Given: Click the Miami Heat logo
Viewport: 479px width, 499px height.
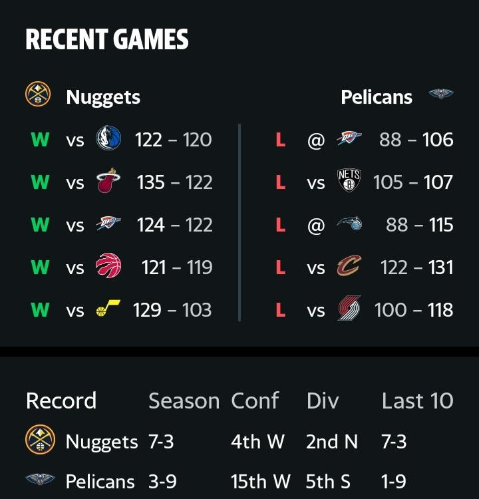Looking at the screenshot, I should coord(108,180).
